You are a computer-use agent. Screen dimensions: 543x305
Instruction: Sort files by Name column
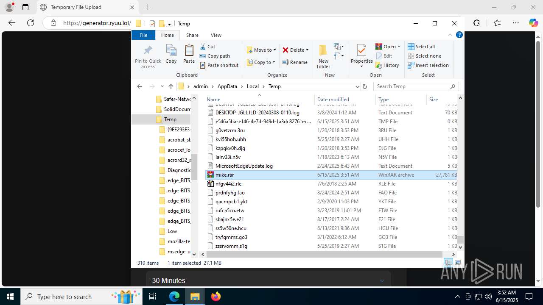[259, 99]
